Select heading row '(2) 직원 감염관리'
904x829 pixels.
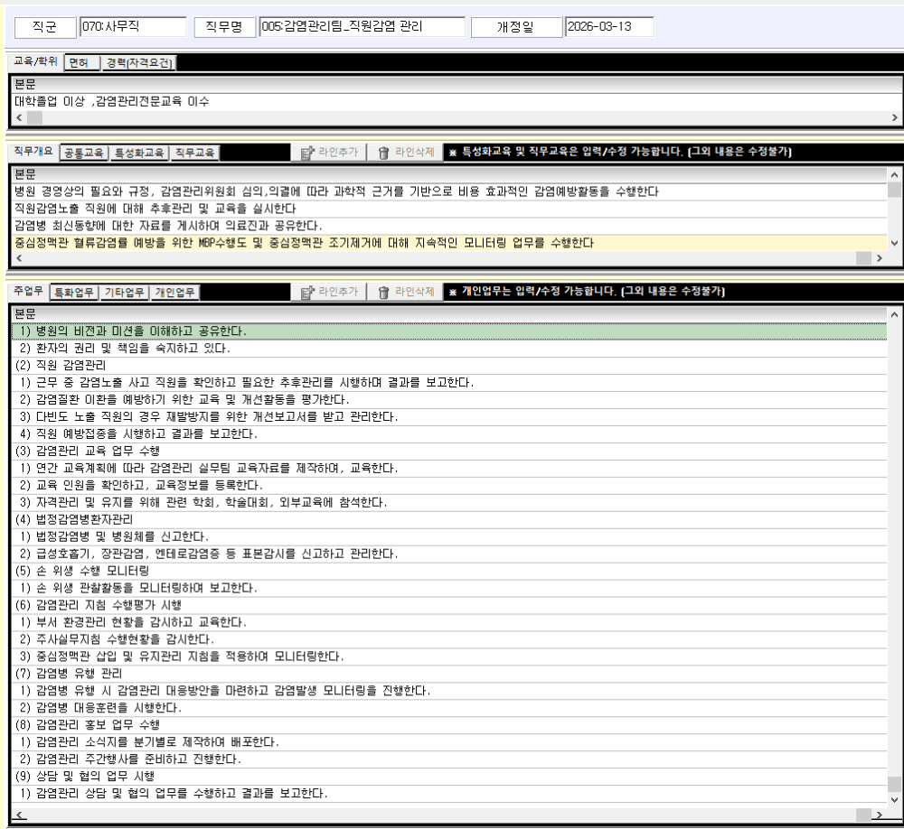[x=449, y=366]
